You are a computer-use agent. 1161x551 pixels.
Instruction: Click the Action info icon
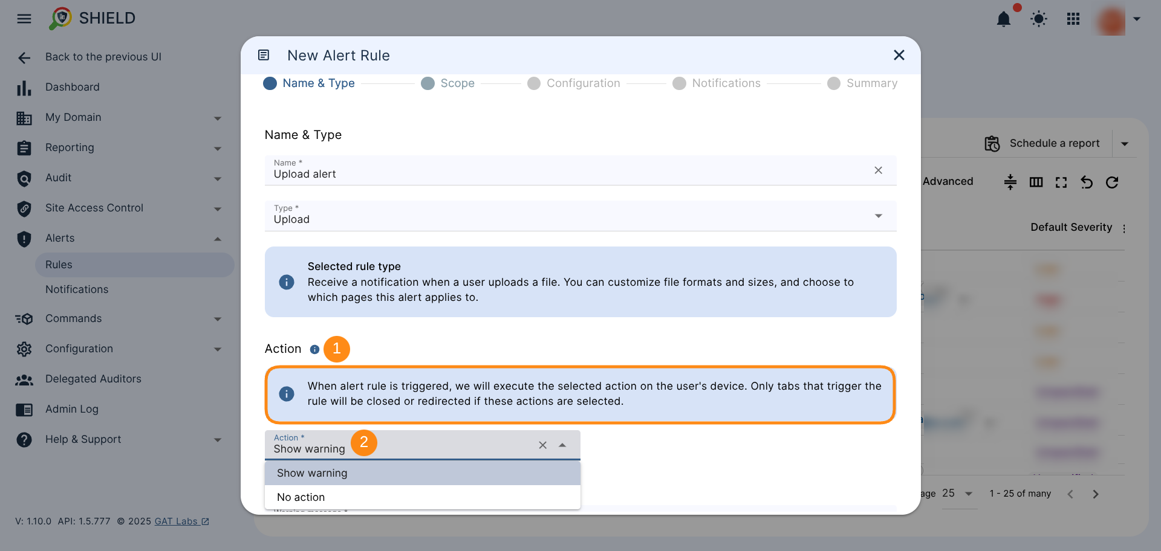(x=314, y=349)
